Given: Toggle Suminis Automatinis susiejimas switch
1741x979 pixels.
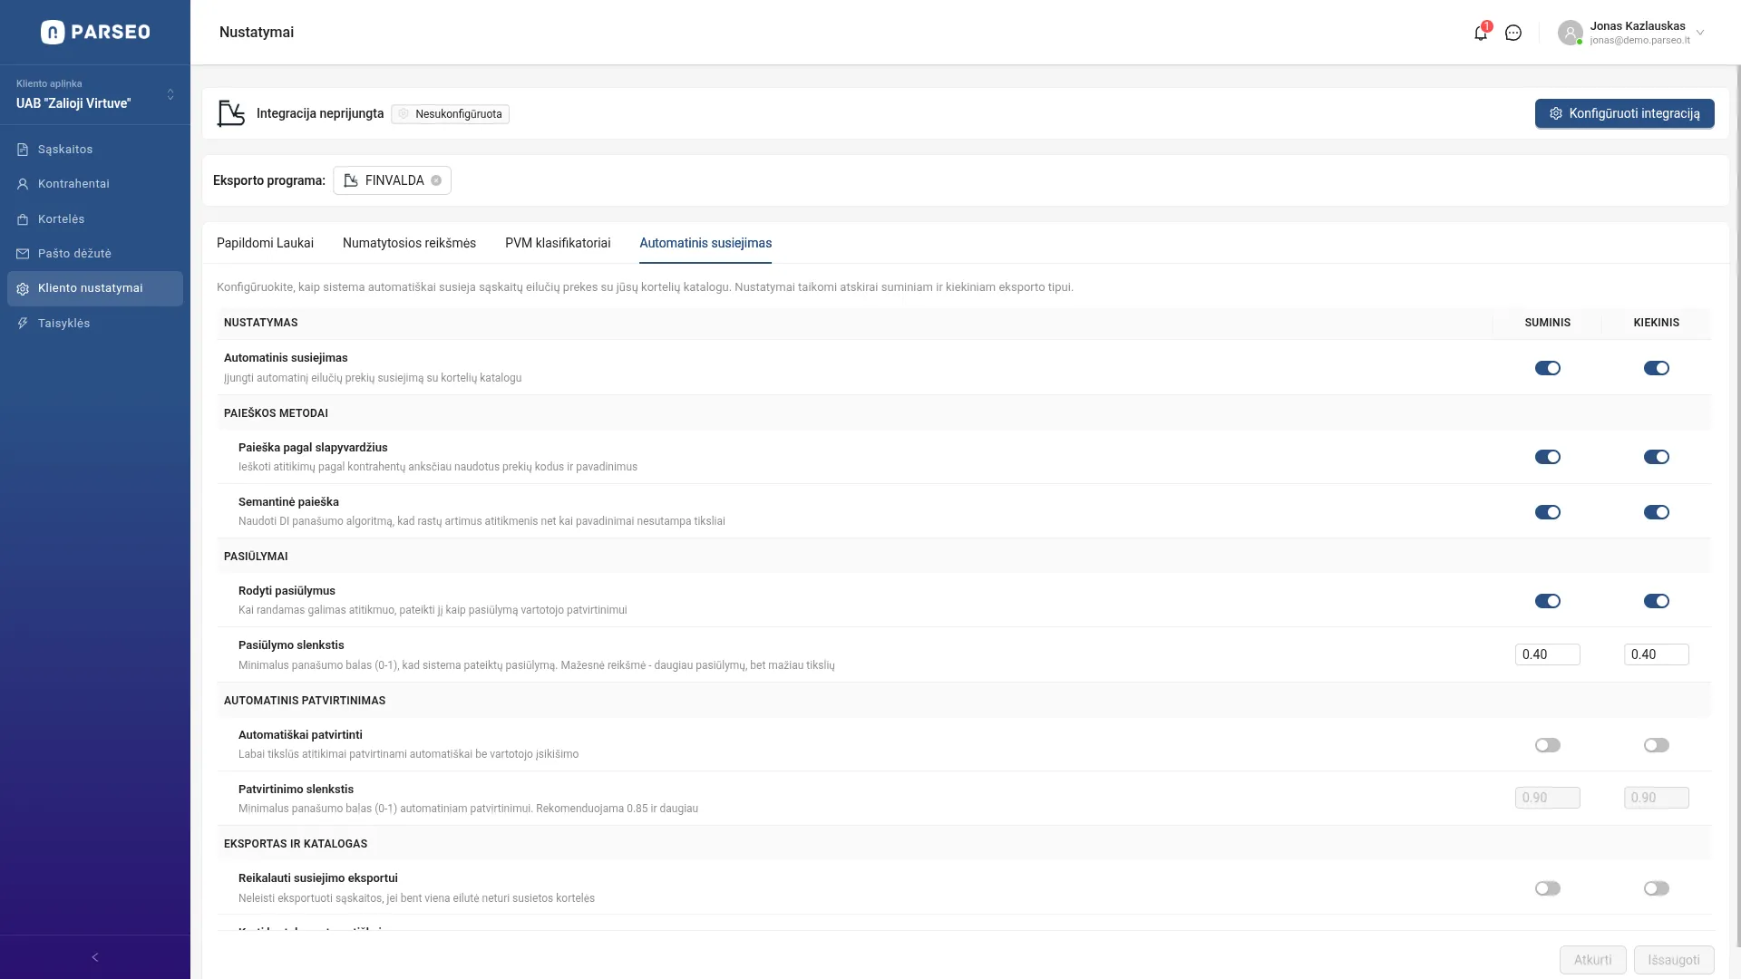Looking at the screenshot, I should 1547,368.
